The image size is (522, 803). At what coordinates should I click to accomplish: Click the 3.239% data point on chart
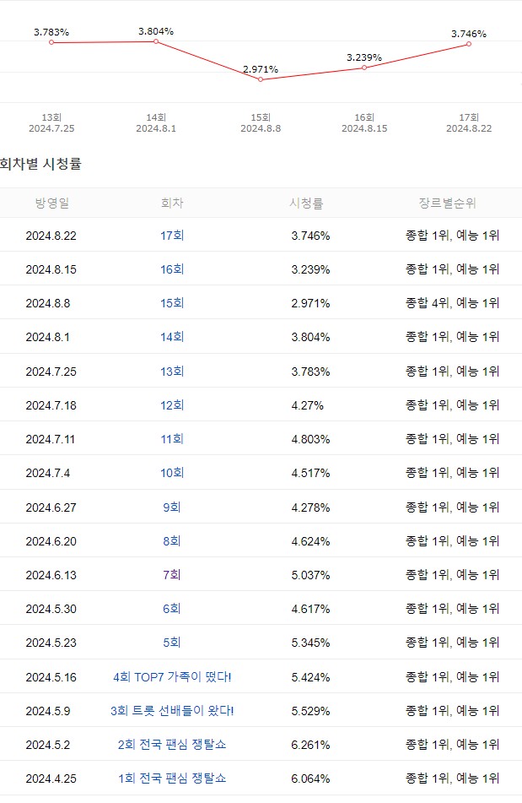point(364,68)
